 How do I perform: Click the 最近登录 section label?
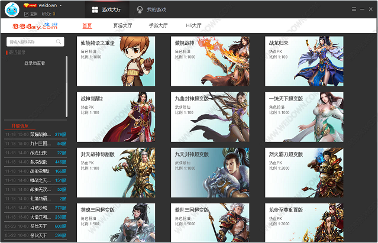pyautogui.click(x=17, y=52)
